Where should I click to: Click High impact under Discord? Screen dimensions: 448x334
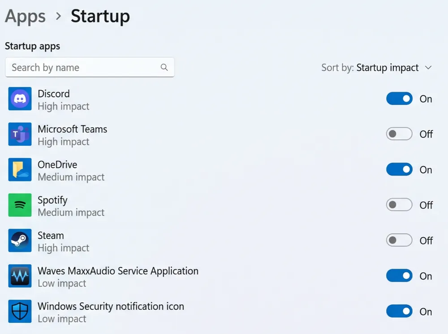pyautogui.click(x=64, y=107)
